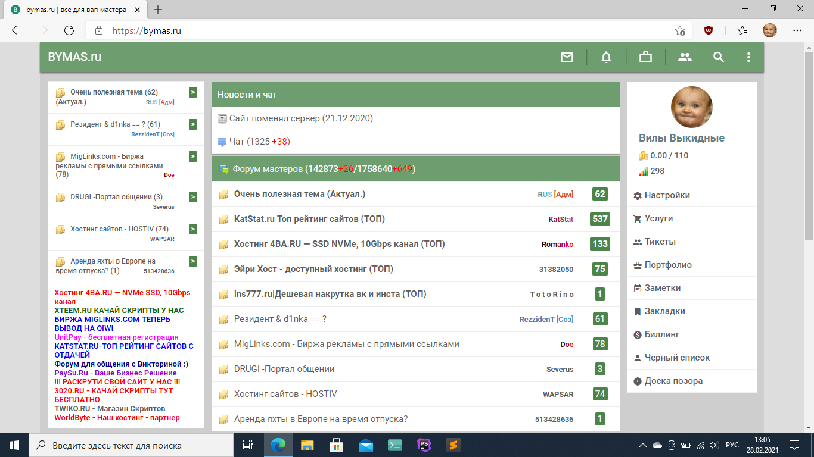Switch keyboard language РУС in tray

[x=732, y=445]
